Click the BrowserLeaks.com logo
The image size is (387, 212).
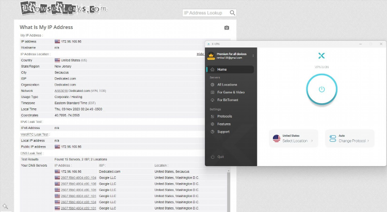pyautogui.click(x=64, y=8)
